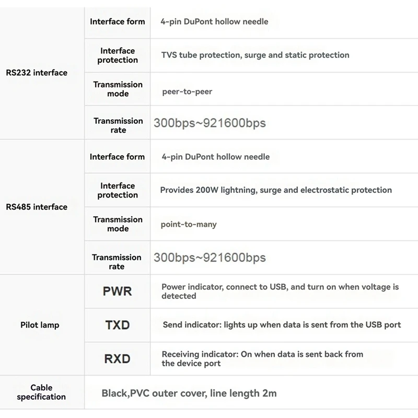Select the Pilot lamp row header

tap(40, 325)
